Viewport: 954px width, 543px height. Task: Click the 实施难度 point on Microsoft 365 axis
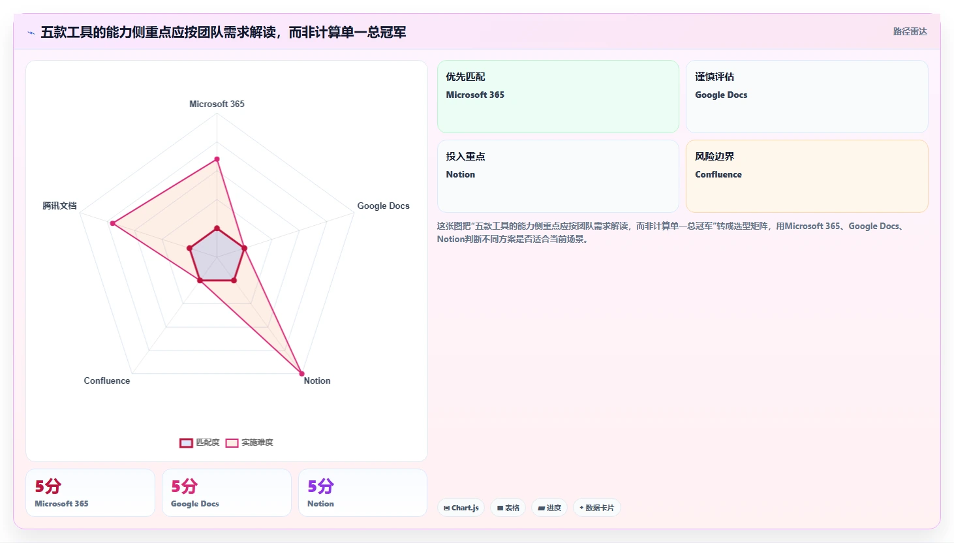(217, 159)
